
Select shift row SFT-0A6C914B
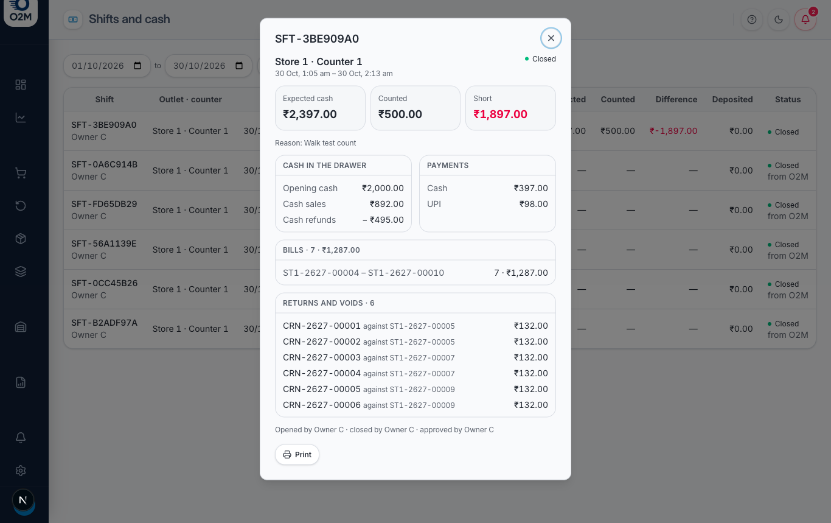click(x=439, y=170)
